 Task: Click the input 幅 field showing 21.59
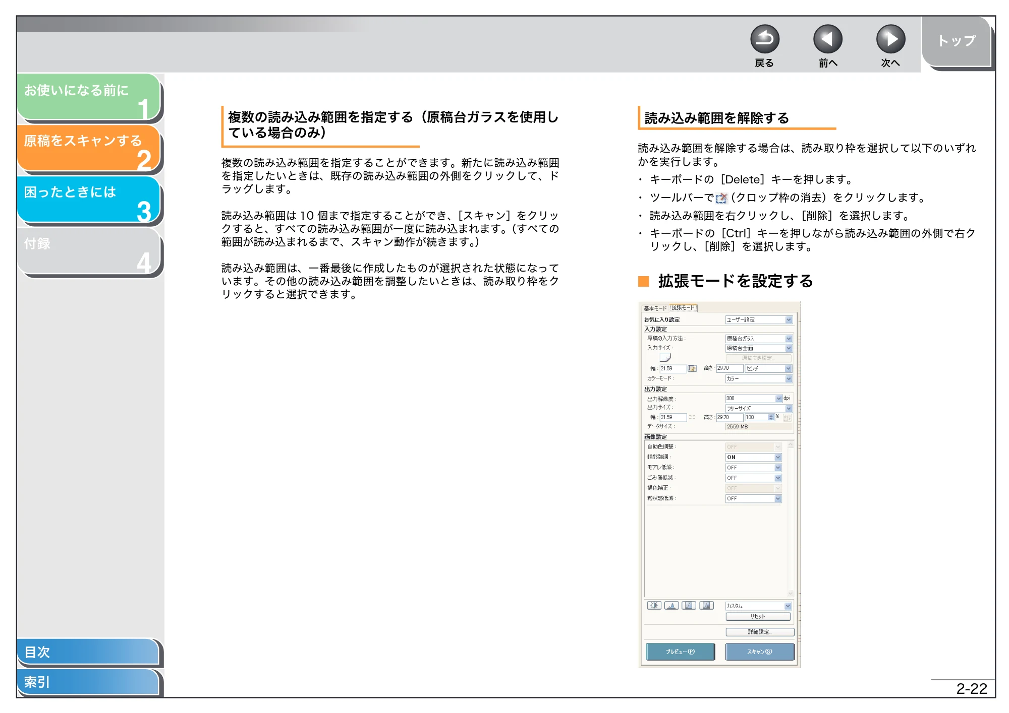(673, 368)
